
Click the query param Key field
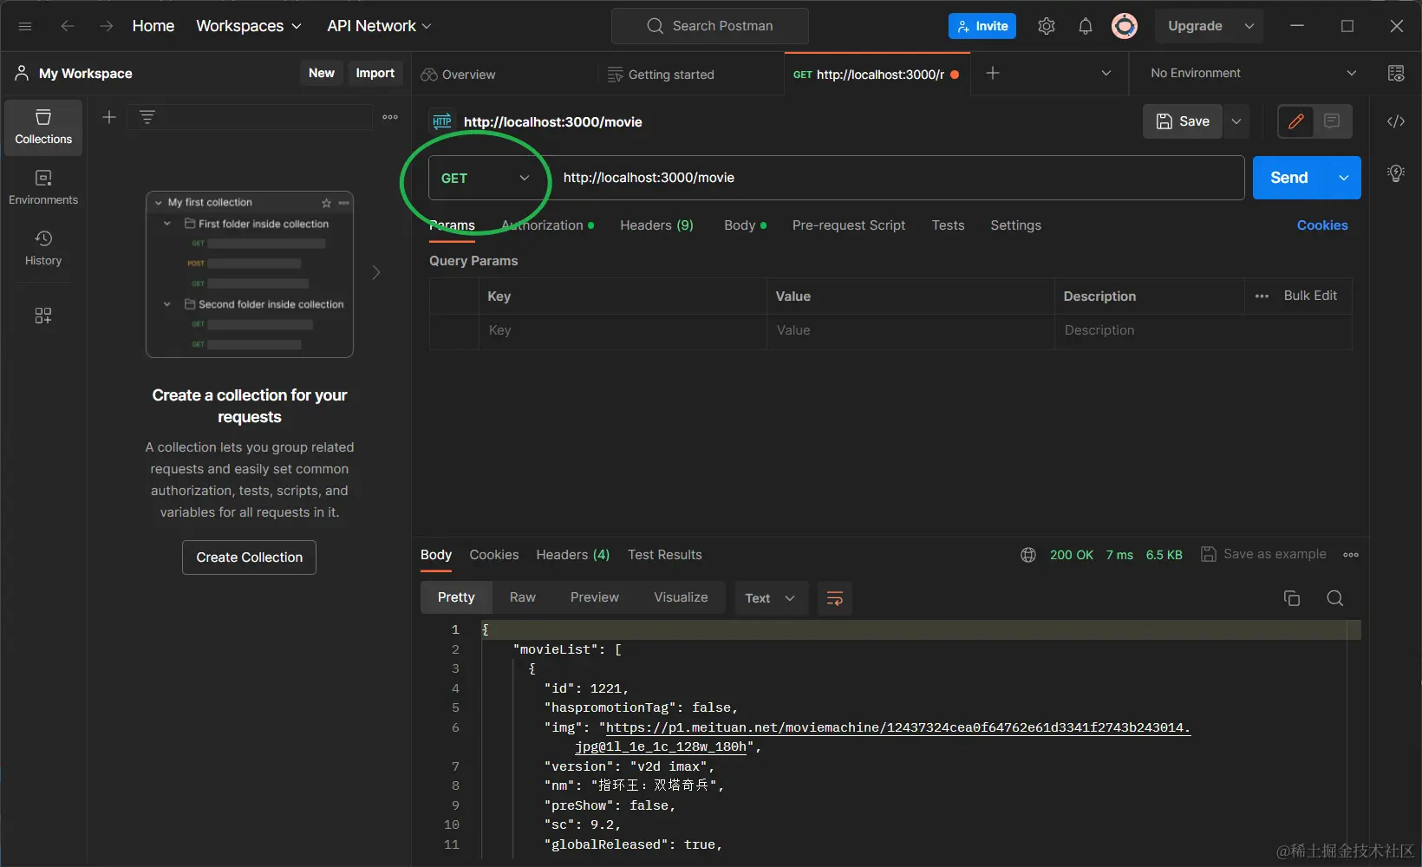[x=623, y=330]
